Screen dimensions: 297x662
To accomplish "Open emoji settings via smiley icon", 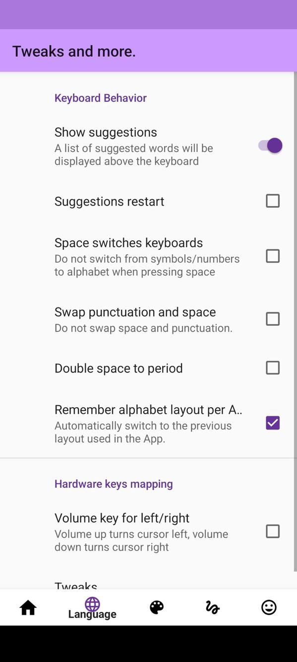I will pos(268,607).
